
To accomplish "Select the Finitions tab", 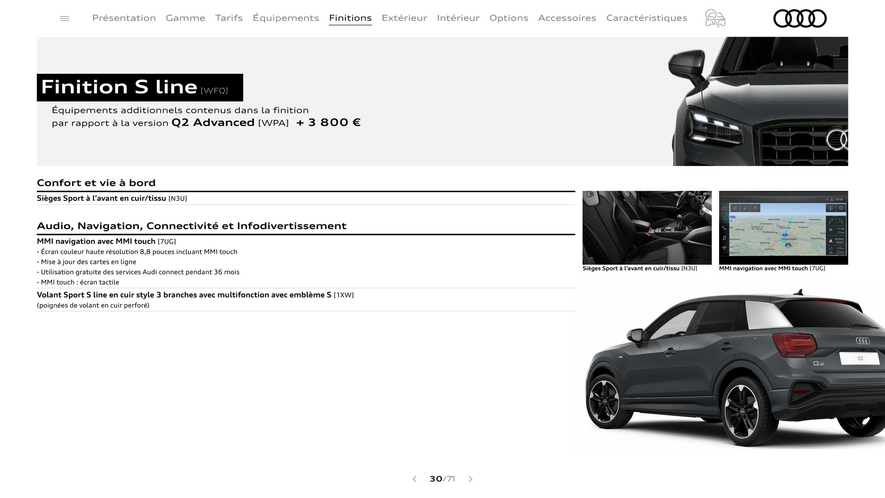I will click(350, 18).
